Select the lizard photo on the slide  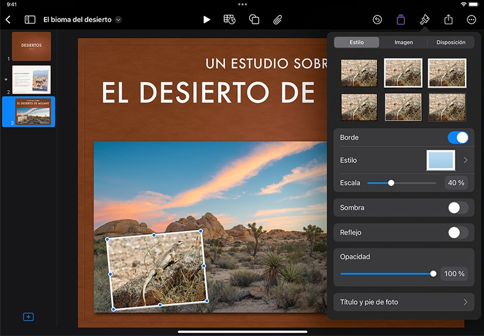157,270
